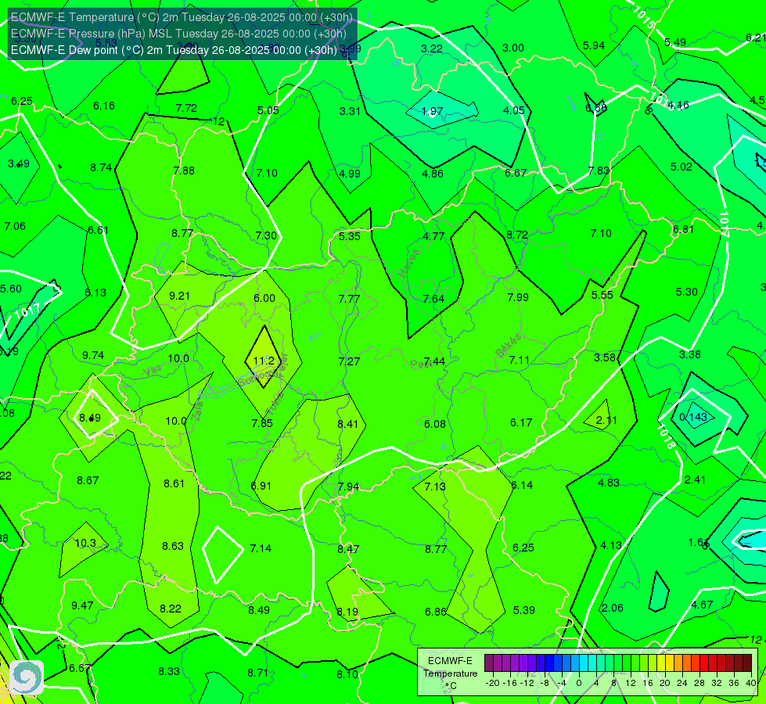Viewport: 766px width, 704px height.
Task: Click the 9.74 grid value
Action: tap(93, 355)
